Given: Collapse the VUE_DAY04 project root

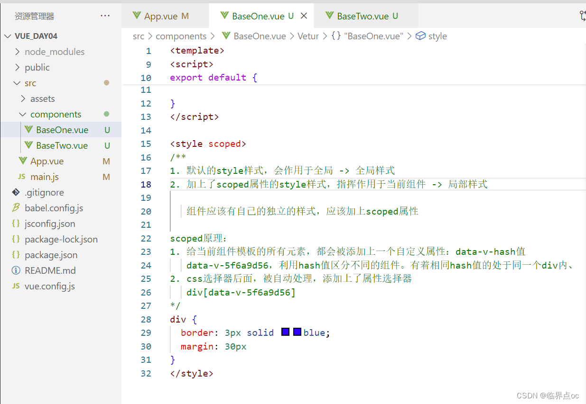Looking at the screenshot, I should (x=9, y=36).
